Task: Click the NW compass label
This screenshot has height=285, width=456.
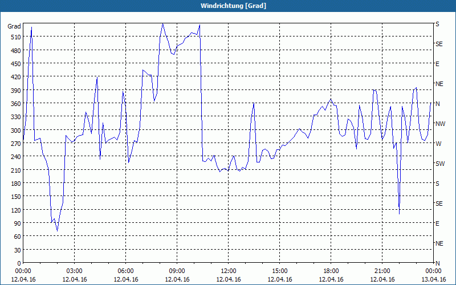Action: tap(440, 124)
